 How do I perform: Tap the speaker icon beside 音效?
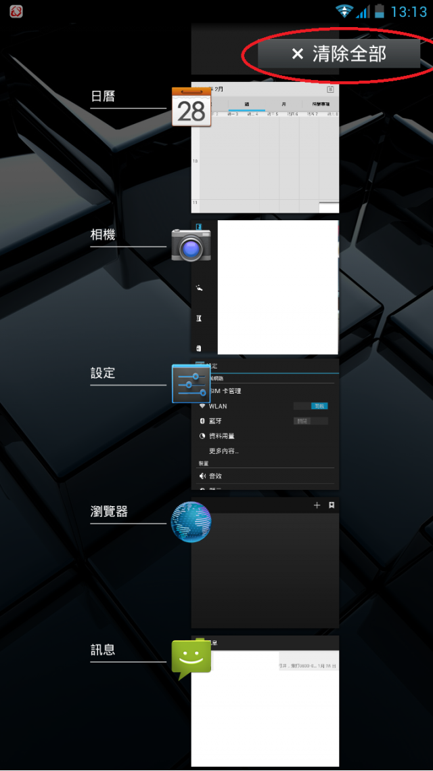coord(202,476)
